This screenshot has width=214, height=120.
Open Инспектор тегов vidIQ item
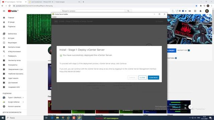click(14, 60)
